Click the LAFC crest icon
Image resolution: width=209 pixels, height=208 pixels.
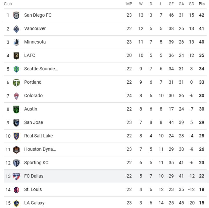pyautogui.click(x=16, y=55)
